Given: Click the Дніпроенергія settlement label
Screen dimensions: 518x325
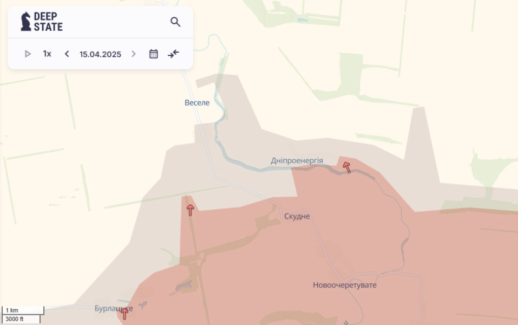Looking at the screenshot, I should pyautogui.click(x=297, y=161).
